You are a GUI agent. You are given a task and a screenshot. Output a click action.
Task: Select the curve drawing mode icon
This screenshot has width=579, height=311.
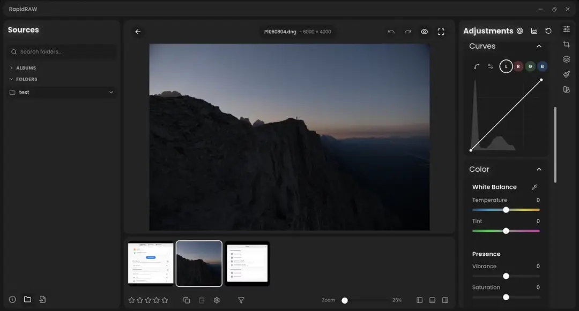point(477,66)
